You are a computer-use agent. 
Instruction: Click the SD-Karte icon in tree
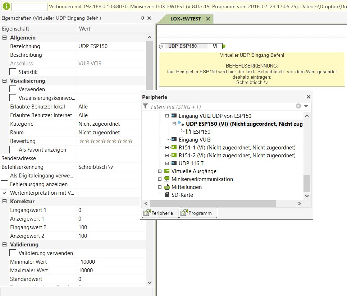167,195
